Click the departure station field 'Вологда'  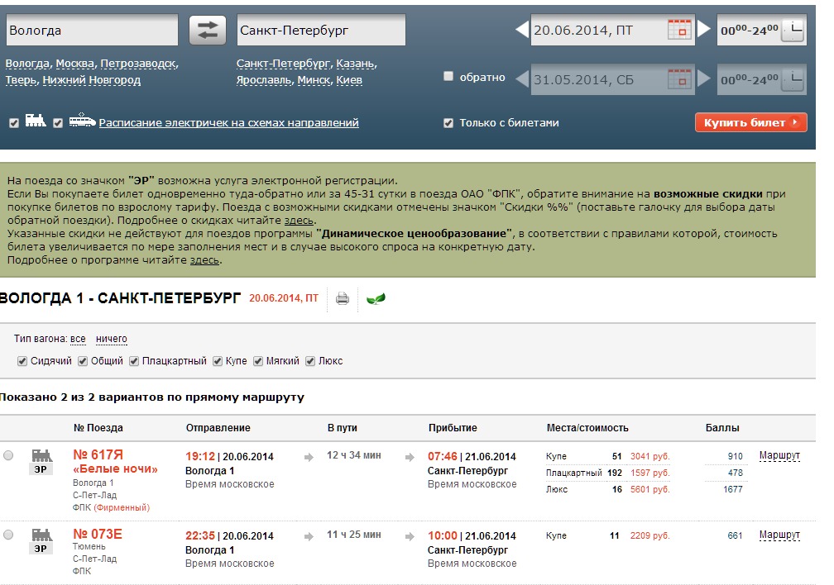pos(92,31)
